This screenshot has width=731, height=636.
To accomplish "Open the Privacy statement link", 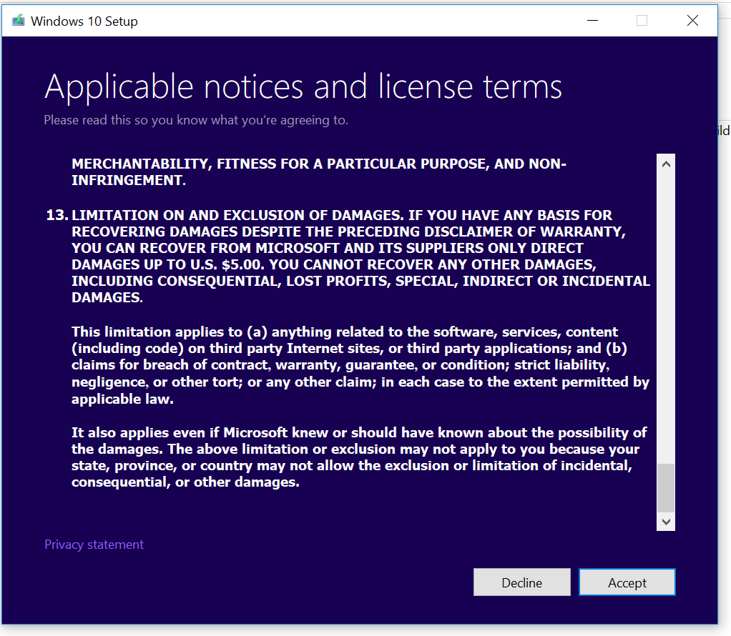I will 94,545.
